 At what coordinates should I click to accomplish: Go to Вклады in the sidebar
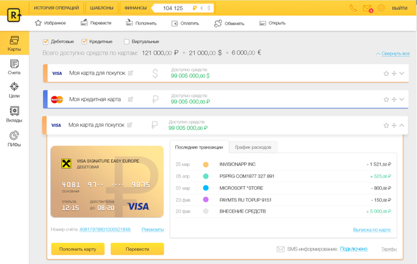[14, 114]
